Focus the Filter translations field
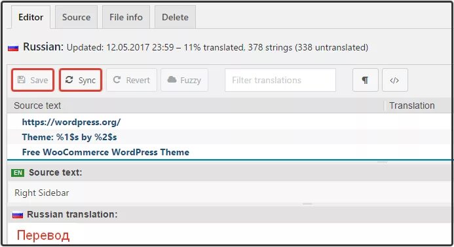 click(280, 80)
